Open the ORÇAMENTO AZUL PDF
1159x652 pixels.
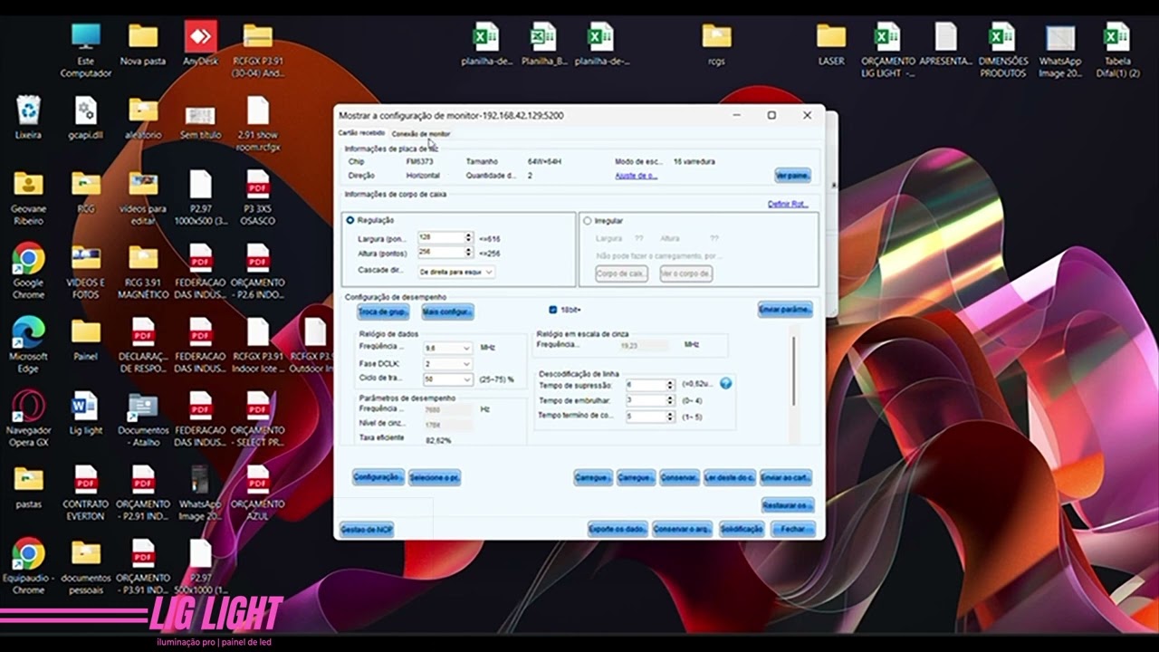click(x=258, y=493)
